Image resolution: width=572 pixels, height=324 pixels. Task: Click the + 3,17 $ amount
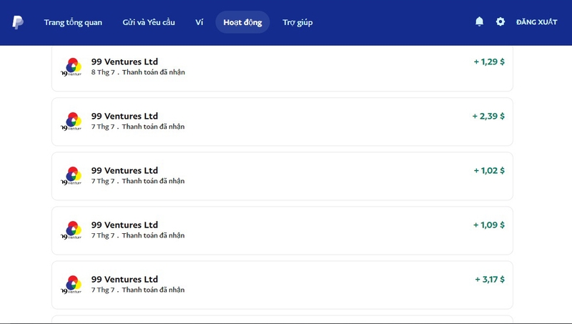(x=490, y=279)
